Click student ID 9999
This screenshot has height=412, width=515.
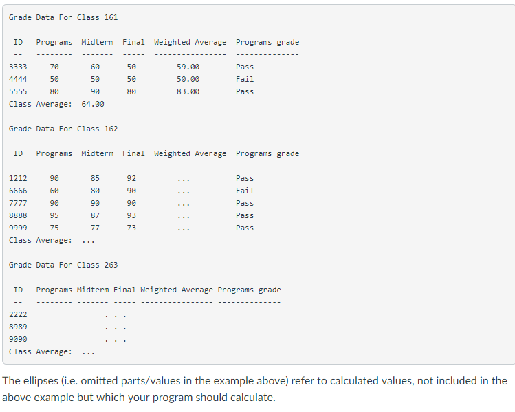tap(18, 228)
